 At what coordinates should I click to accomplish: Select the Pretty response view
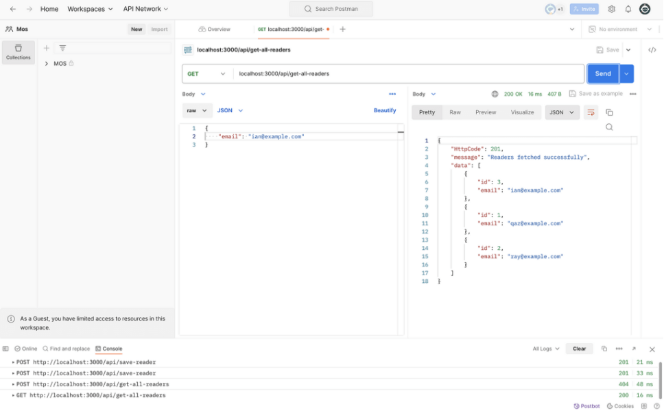(427, 112)
